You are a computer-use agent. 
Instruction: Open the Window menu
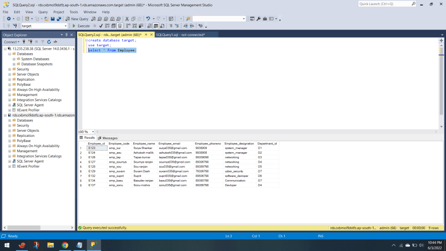click(90, 12)
